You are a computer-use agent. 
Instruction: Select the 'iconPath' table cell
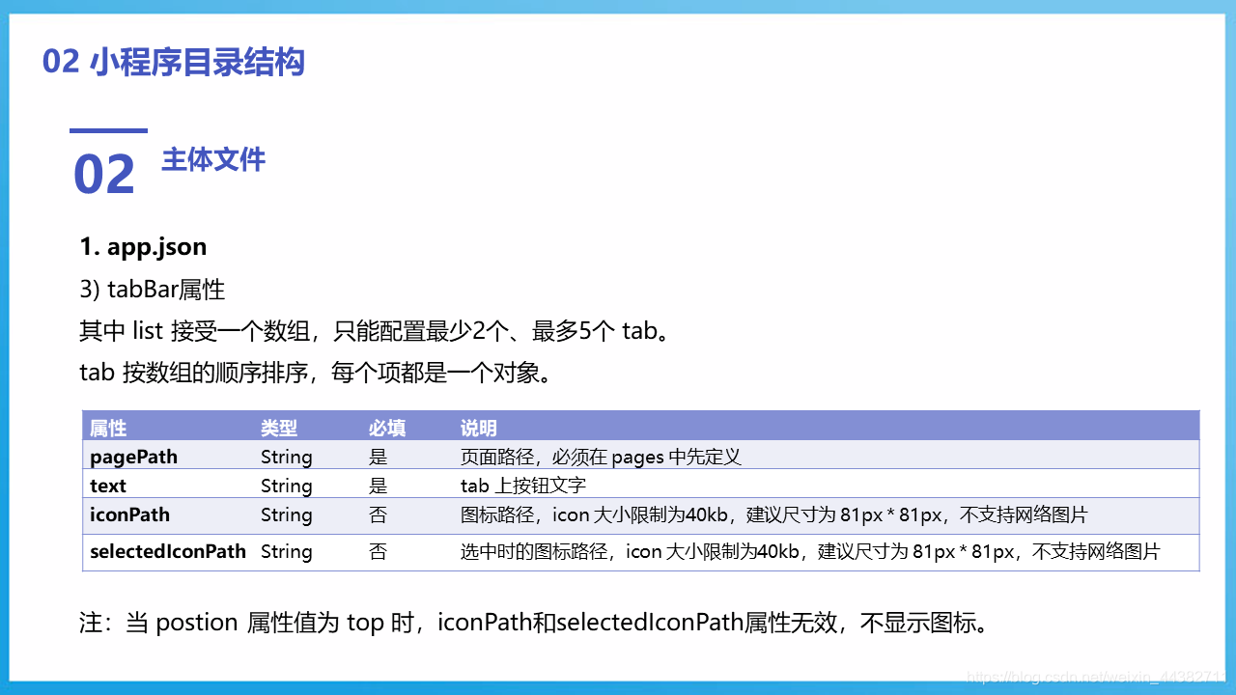click(130, 514)
